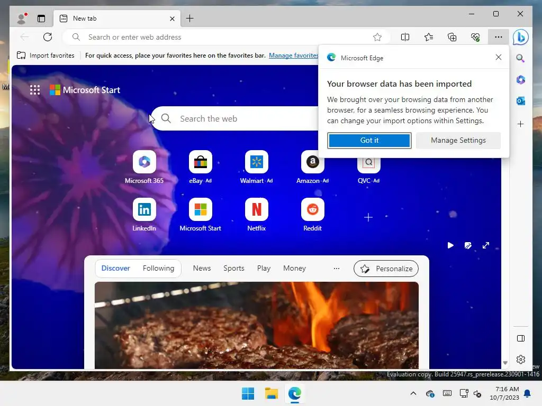Open the Walmart quick link tile
This screenshot has height=406, width=542.
(257, 168)
